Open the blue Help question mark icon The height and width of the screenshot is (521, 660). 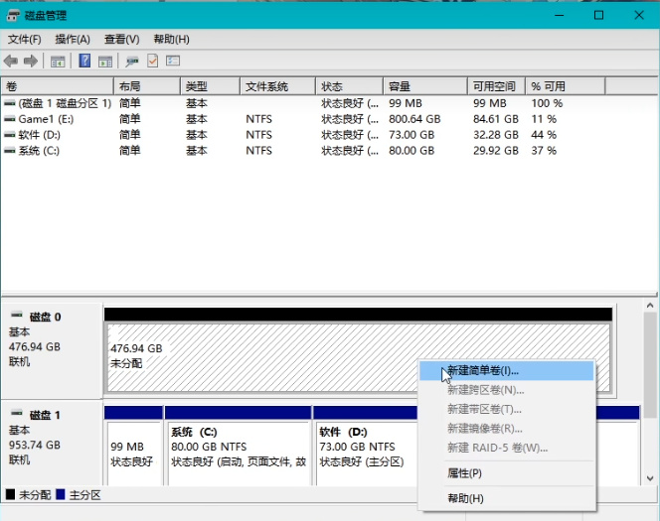(x=84, y=61)
